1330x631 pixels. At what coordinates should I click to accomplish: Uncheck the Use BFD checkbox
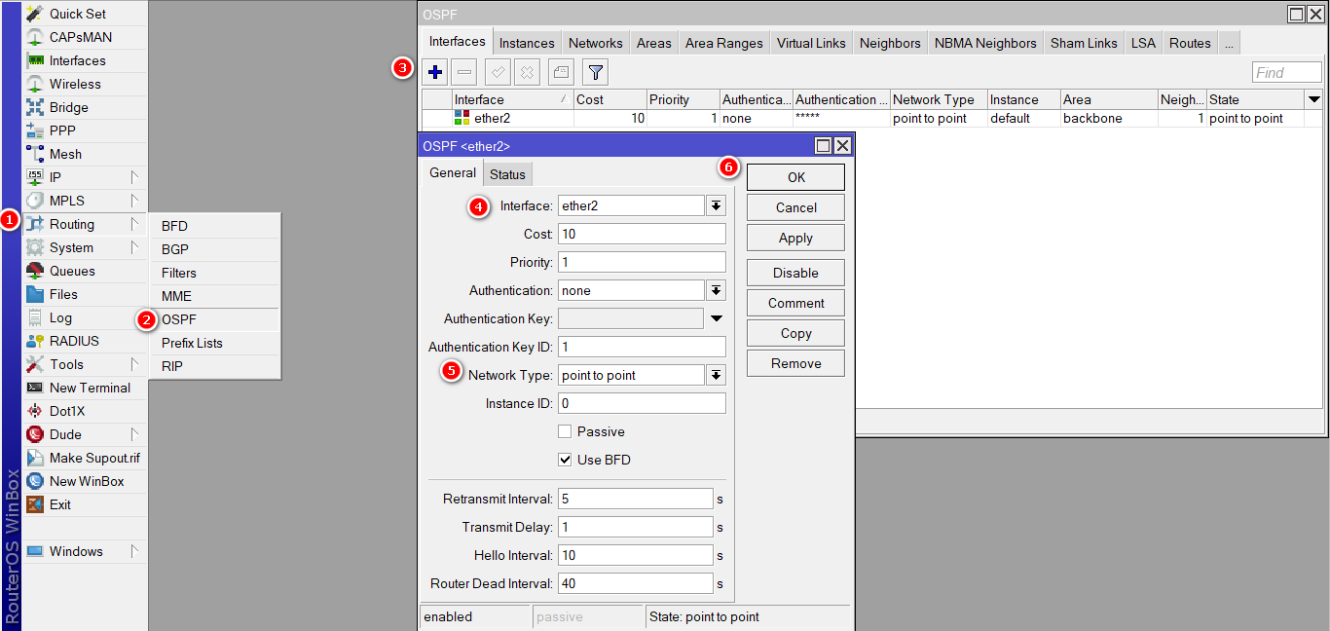[x=565, y=460]
